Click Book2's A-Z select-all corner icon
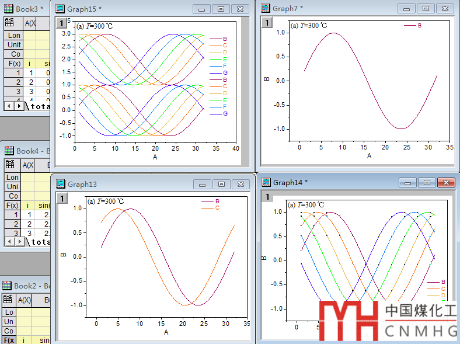The width and height of the screenshot is (460, 344). (x=8, y=300)
